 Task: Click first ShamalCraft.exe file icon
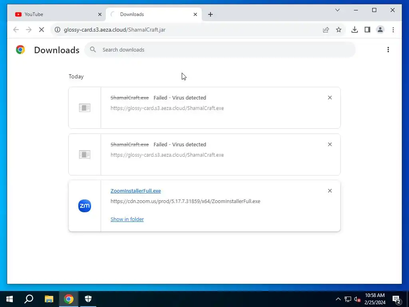(x=85, y=108)
